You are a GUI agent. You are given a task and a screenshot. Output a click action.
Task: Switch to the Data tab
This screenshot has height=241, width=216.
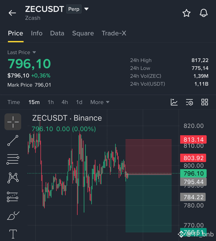click(57, 33)
